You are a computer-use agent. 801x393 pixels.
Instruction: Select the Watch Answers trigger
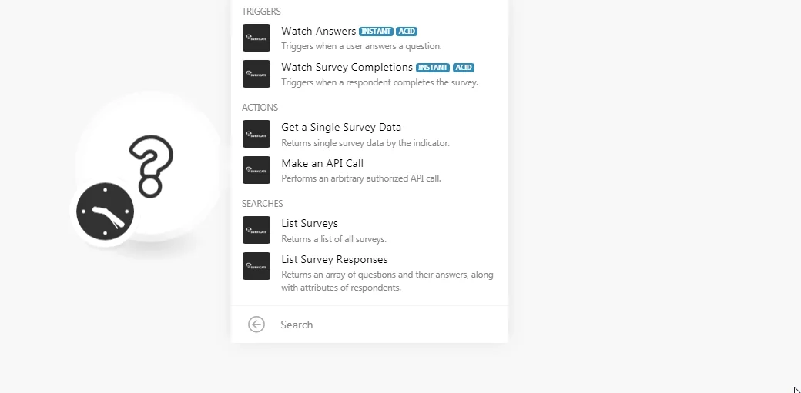click(x=370, y=38)
